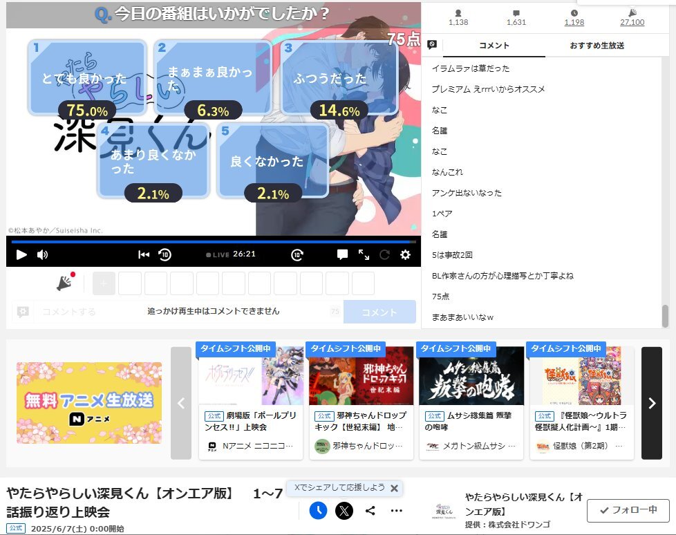Open the ムサシ総集篇 thumbnail
Screen dimensions: 676x535
[x=471, y=375]
